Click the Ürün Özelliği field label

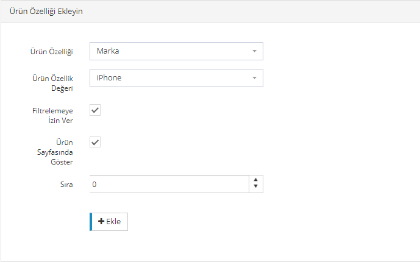tap(52, 52)
